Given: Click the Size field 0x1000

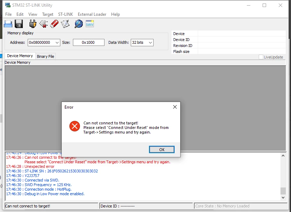Looking at the screenshot, I should coord(88,42).
